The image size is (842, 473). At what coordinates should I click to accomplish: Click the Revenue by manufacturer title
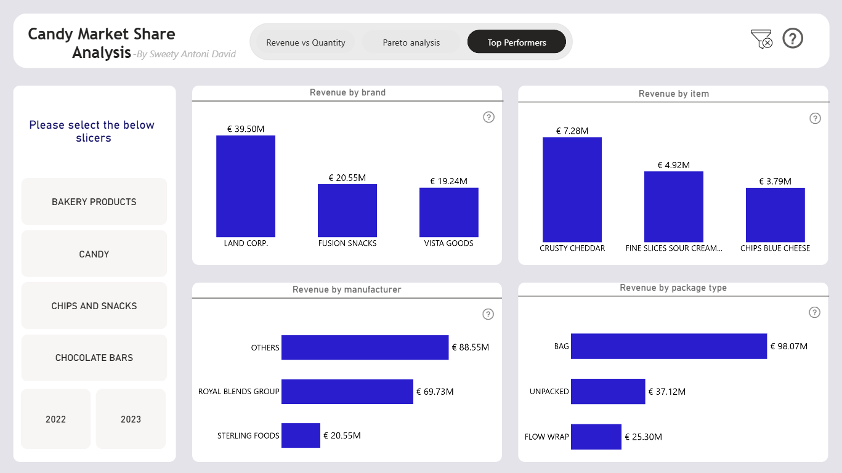(347, 289)
